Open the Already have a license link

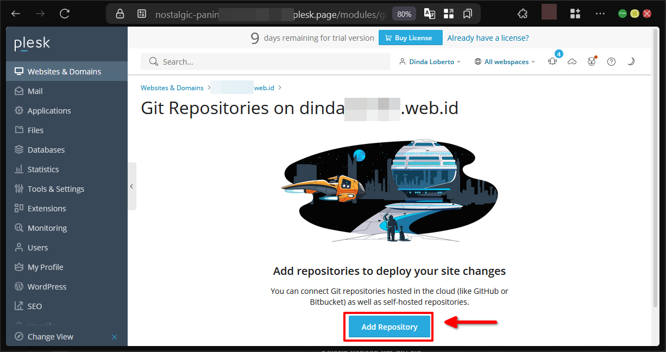pos(488,38)
